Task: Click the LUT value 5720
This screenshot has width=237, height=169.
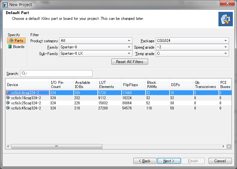Action: 102,93
